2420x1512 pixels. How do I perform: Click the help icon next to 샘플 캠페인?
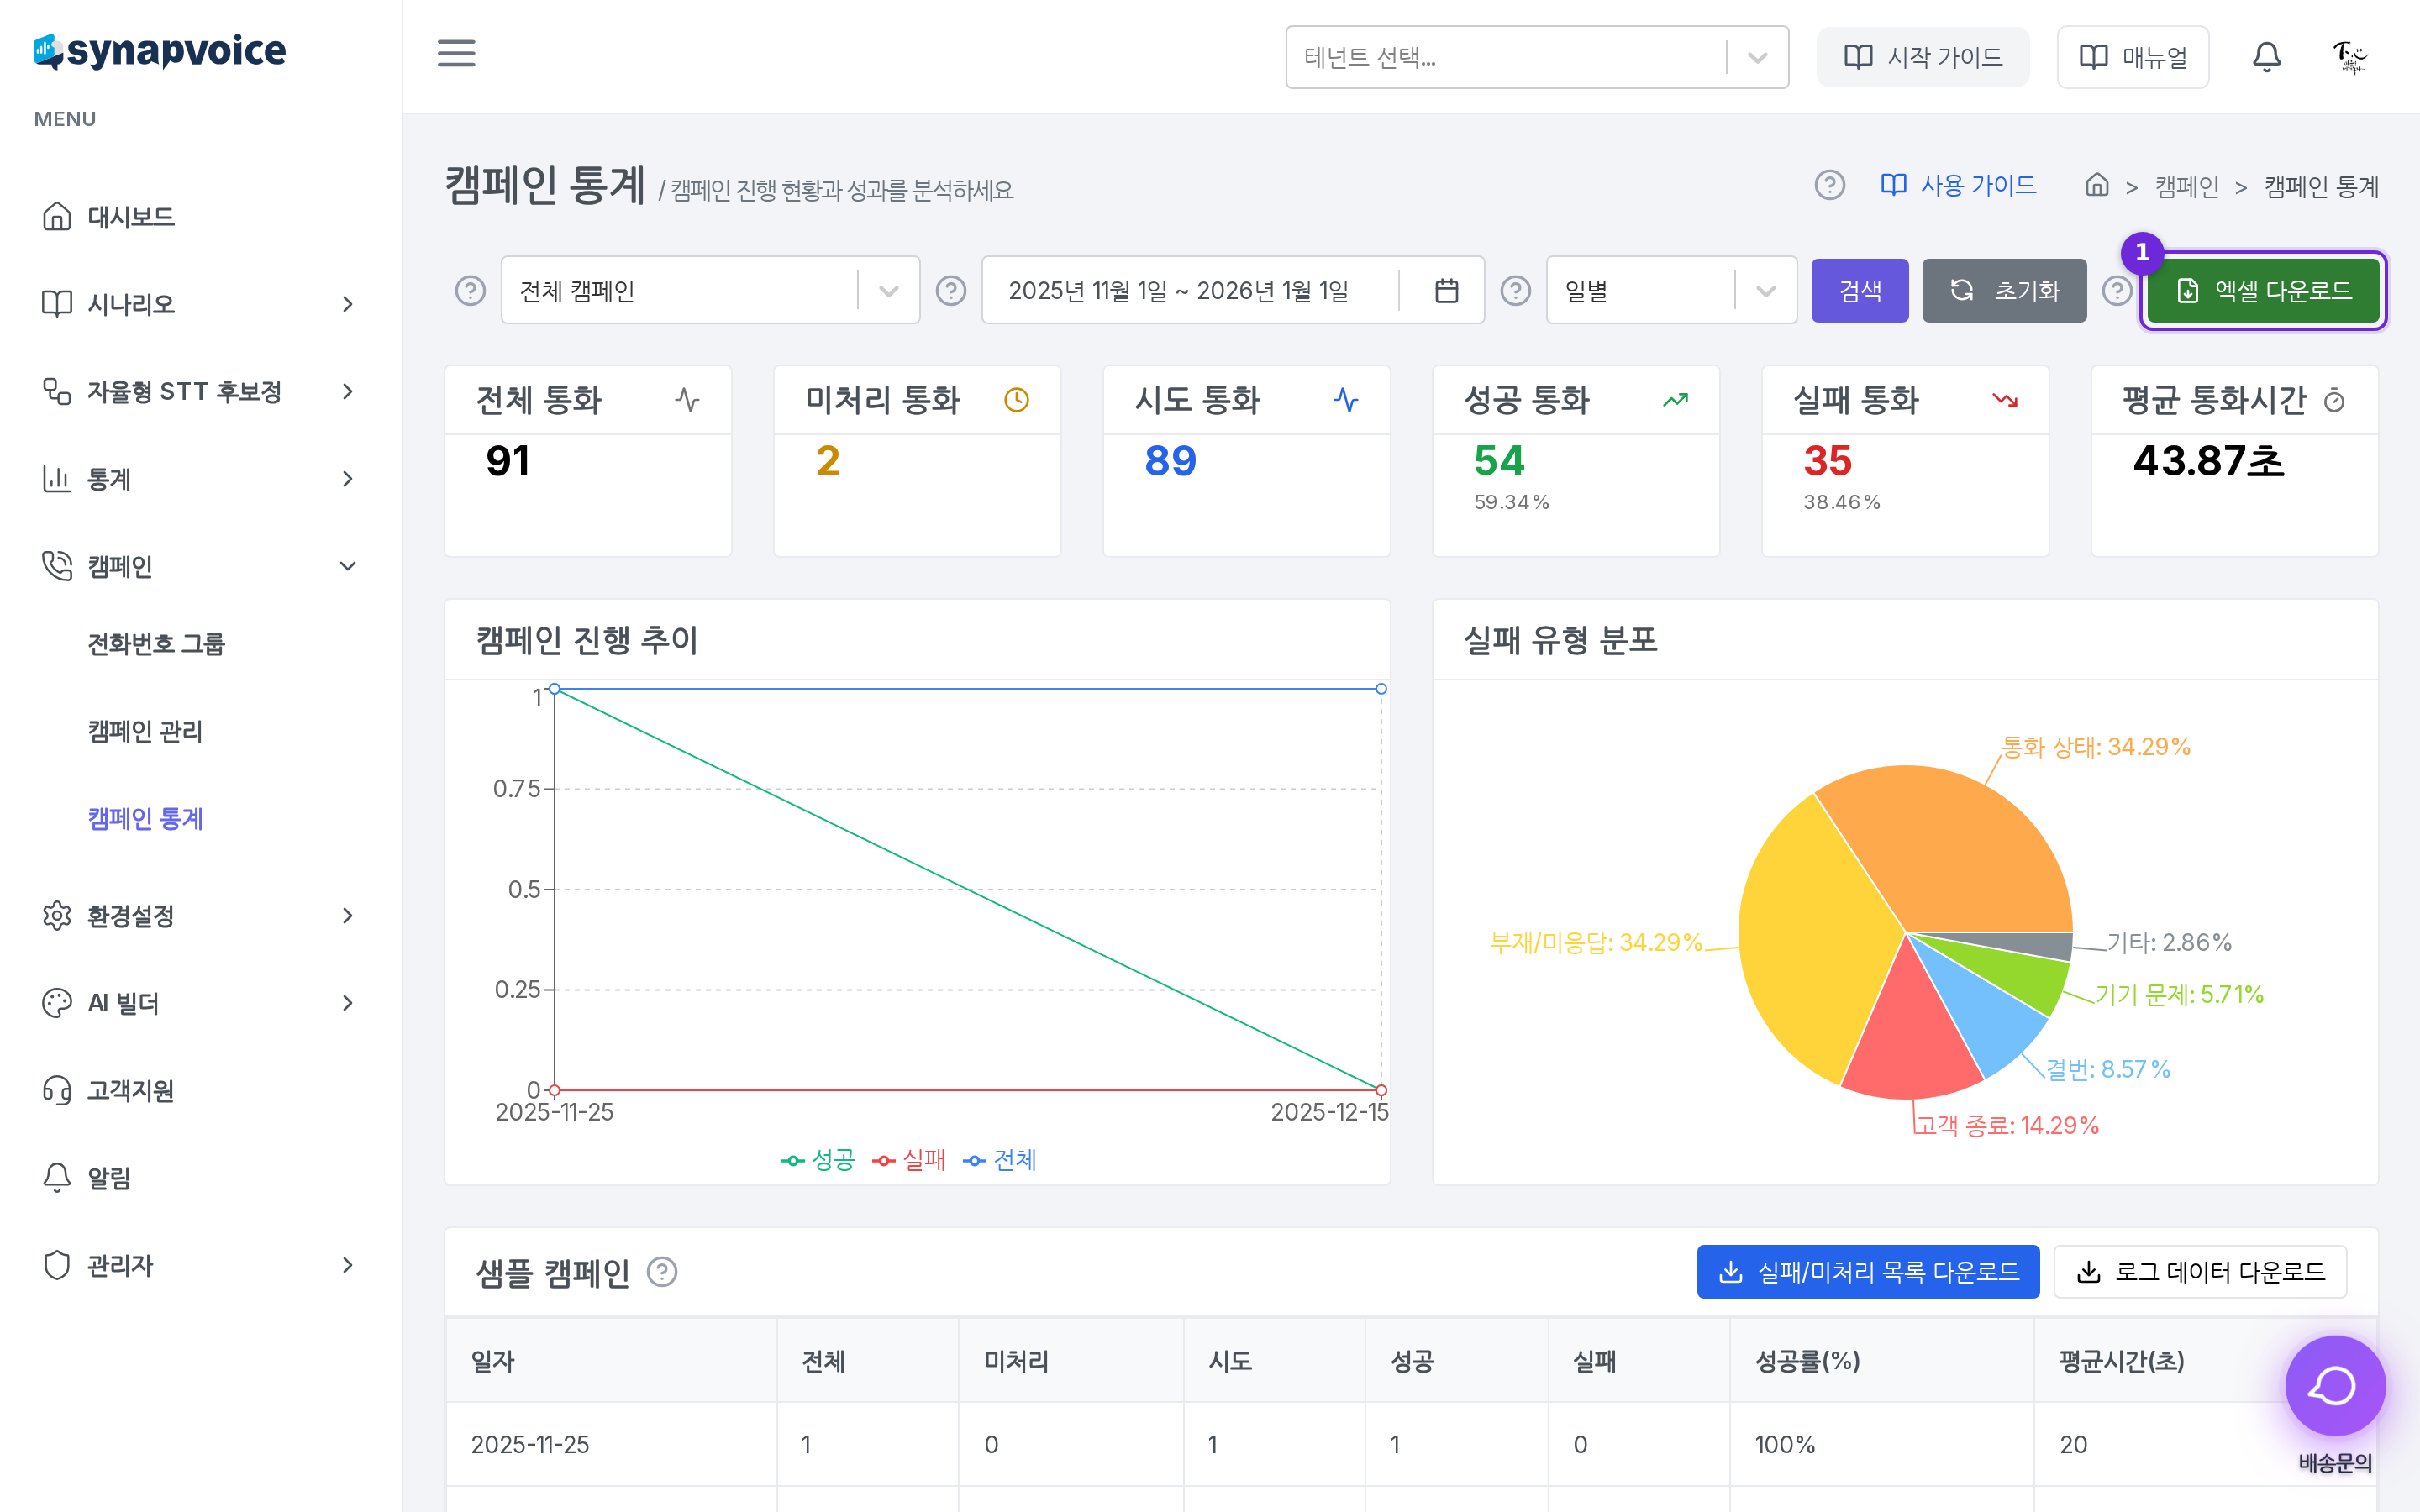(662, 1272)
